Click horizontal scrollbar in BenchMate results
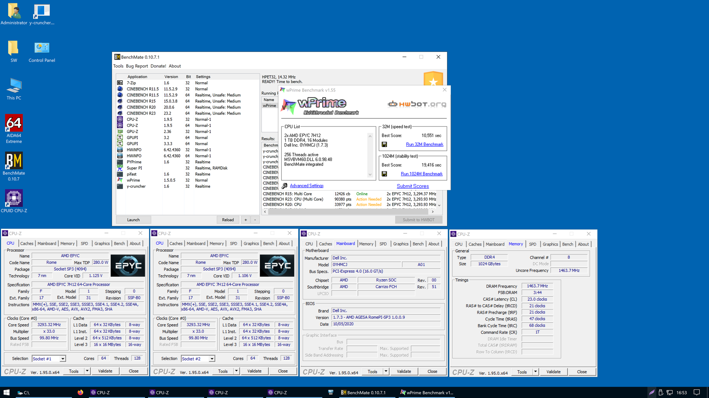709x398 pixels. coord(348,212)
